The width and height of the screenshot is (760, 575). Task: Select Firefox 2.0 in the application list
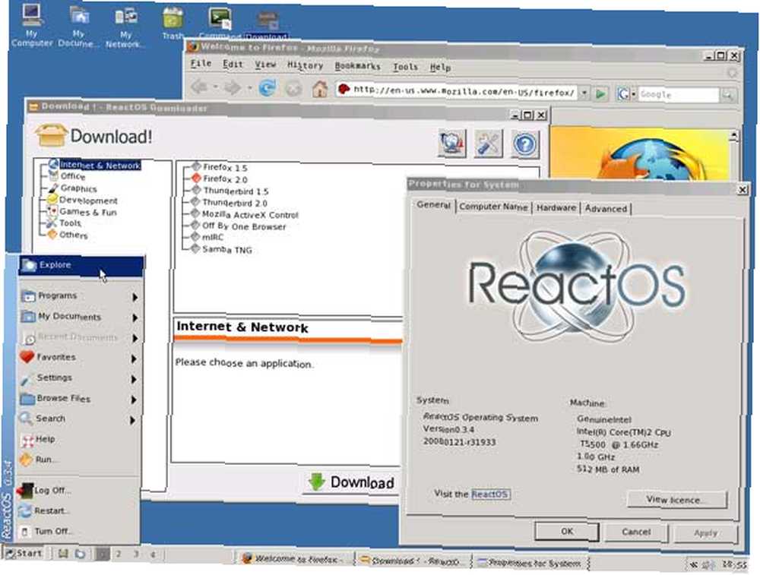[225, 179]
